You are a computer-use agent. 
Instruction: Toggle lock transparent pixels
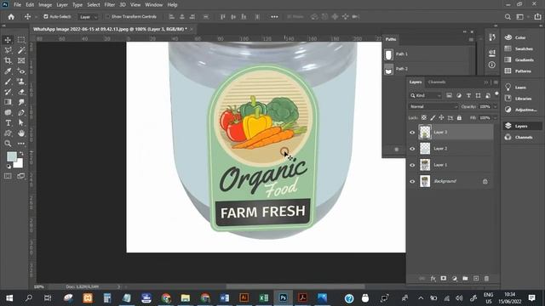tap(424, 118)
